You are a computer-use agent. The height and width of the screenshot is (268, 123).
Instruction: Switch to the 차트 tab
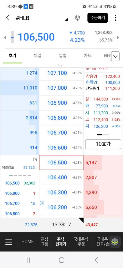pyautogui.click(x=87, y=56)
